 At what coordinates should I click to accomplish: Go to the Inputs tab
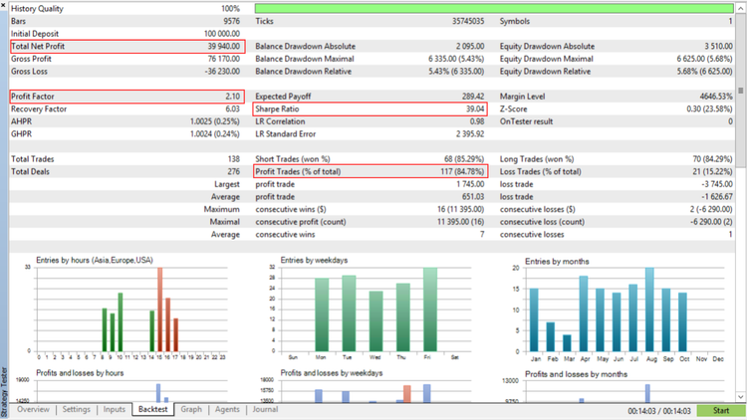(x=115, y=409)
